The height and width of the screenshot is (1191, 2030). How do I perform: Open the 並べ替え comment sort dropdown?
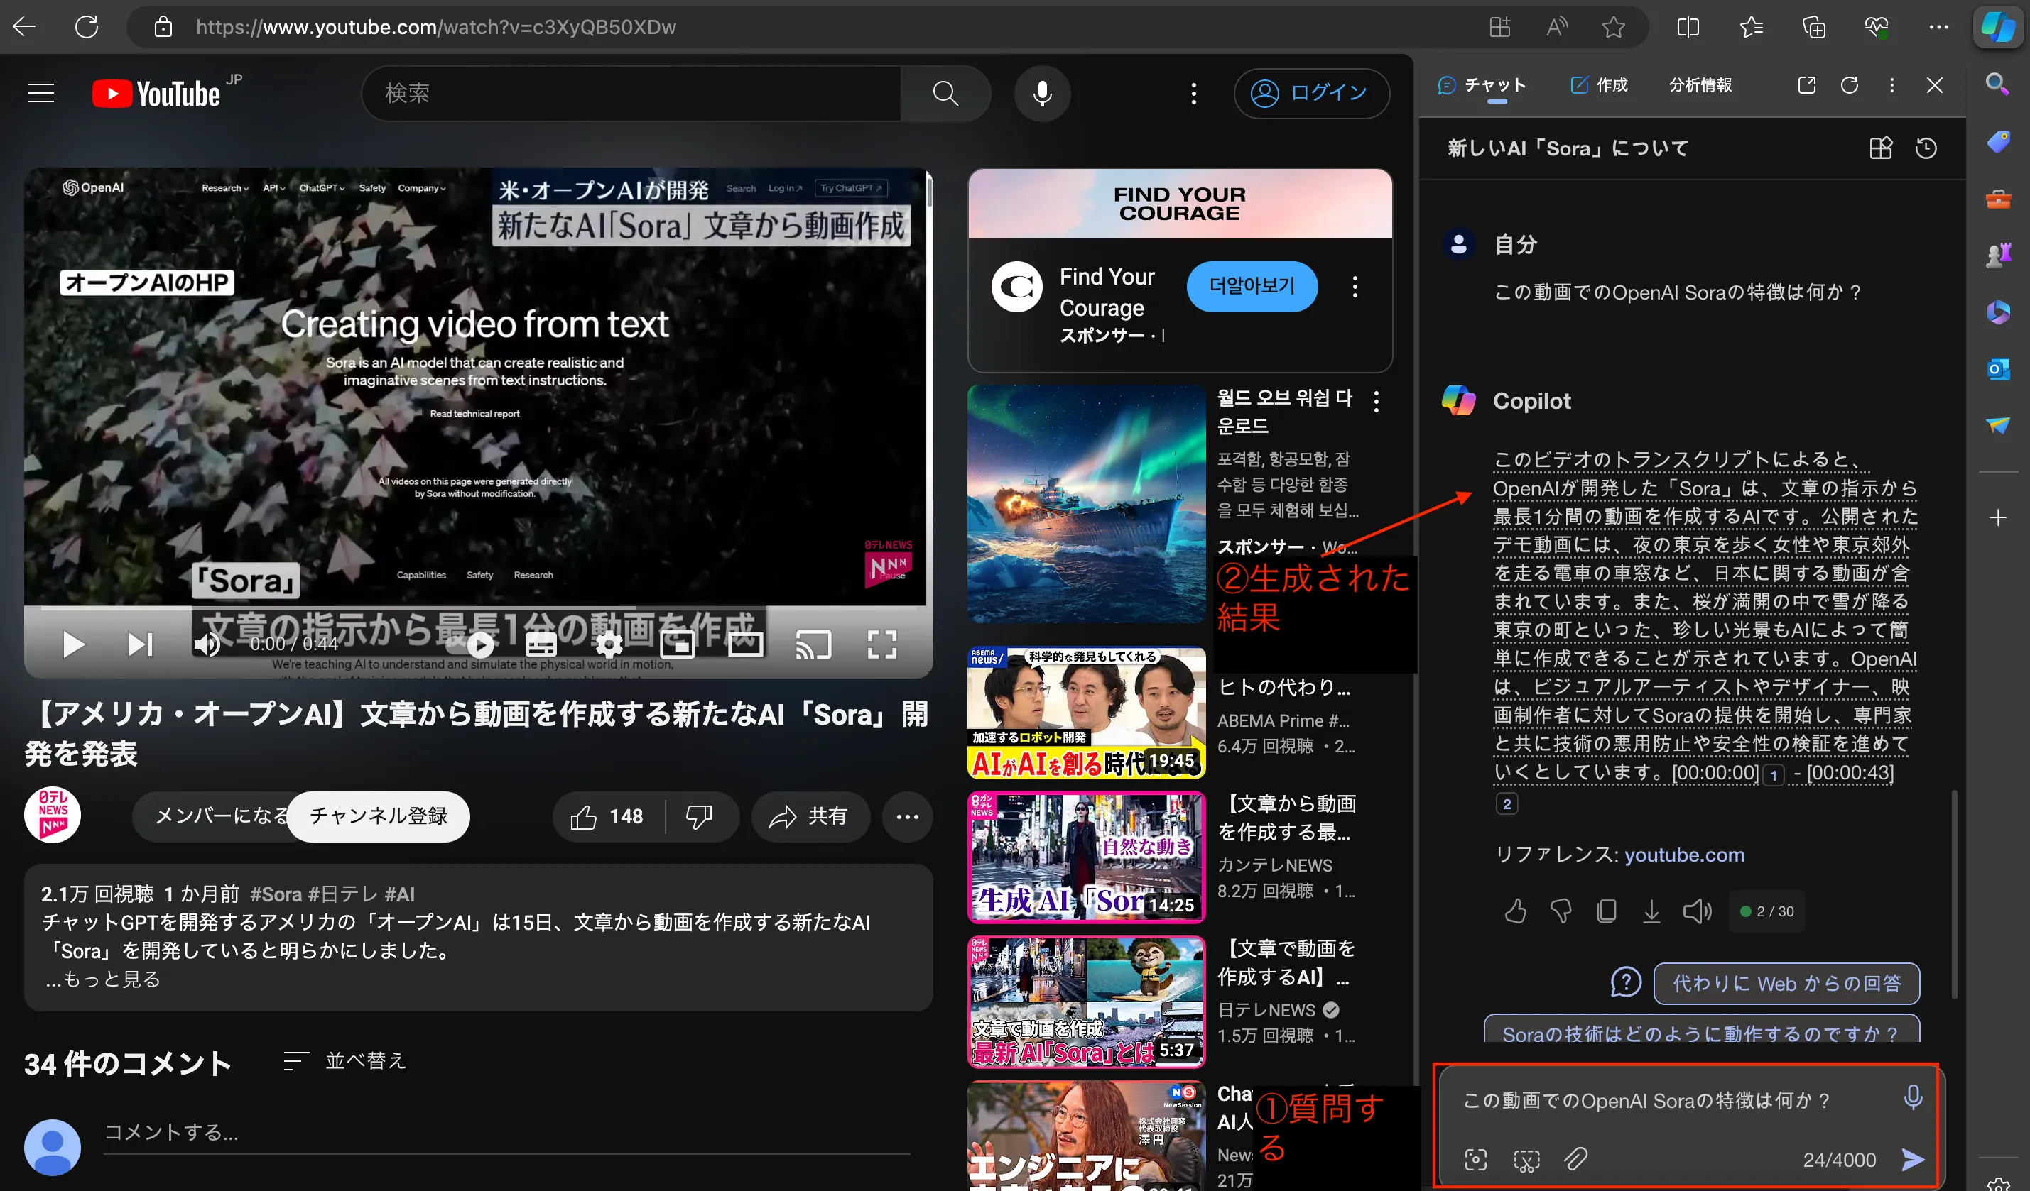[x=346, y=1060]
